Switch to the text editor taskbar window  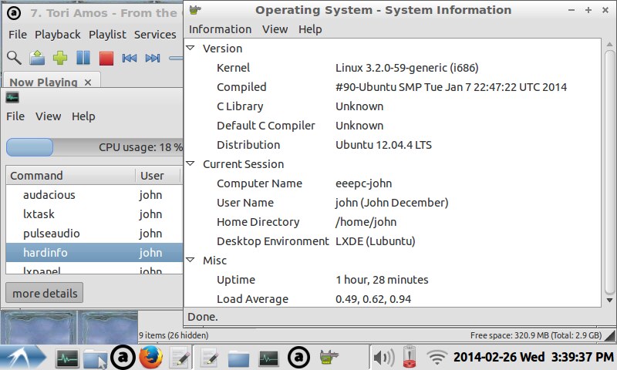tap(209, 358)
